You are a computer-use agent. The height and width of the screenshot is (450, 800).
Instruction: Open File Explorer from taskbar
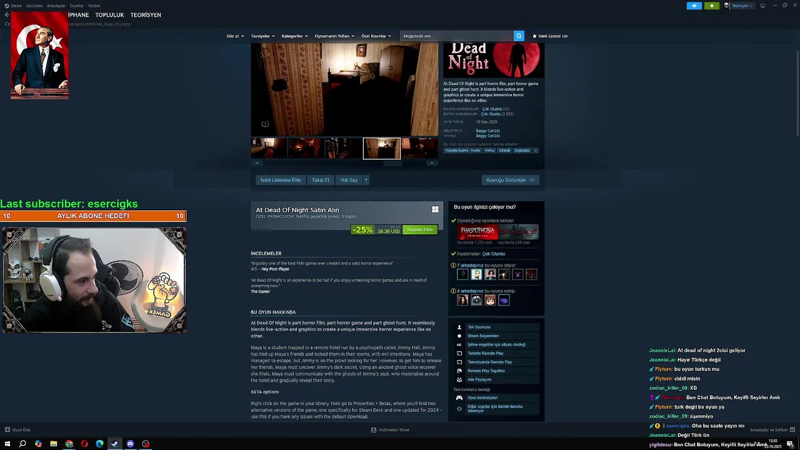point(54,444)
